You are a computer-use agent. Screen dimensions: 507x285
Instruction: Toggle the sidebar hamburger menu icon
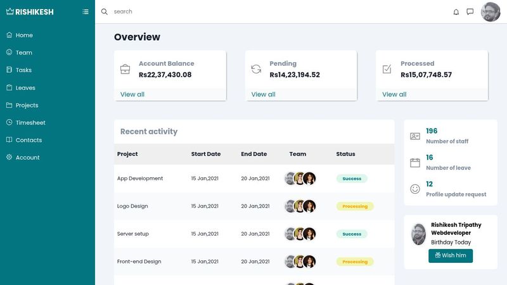coord(86,11)
